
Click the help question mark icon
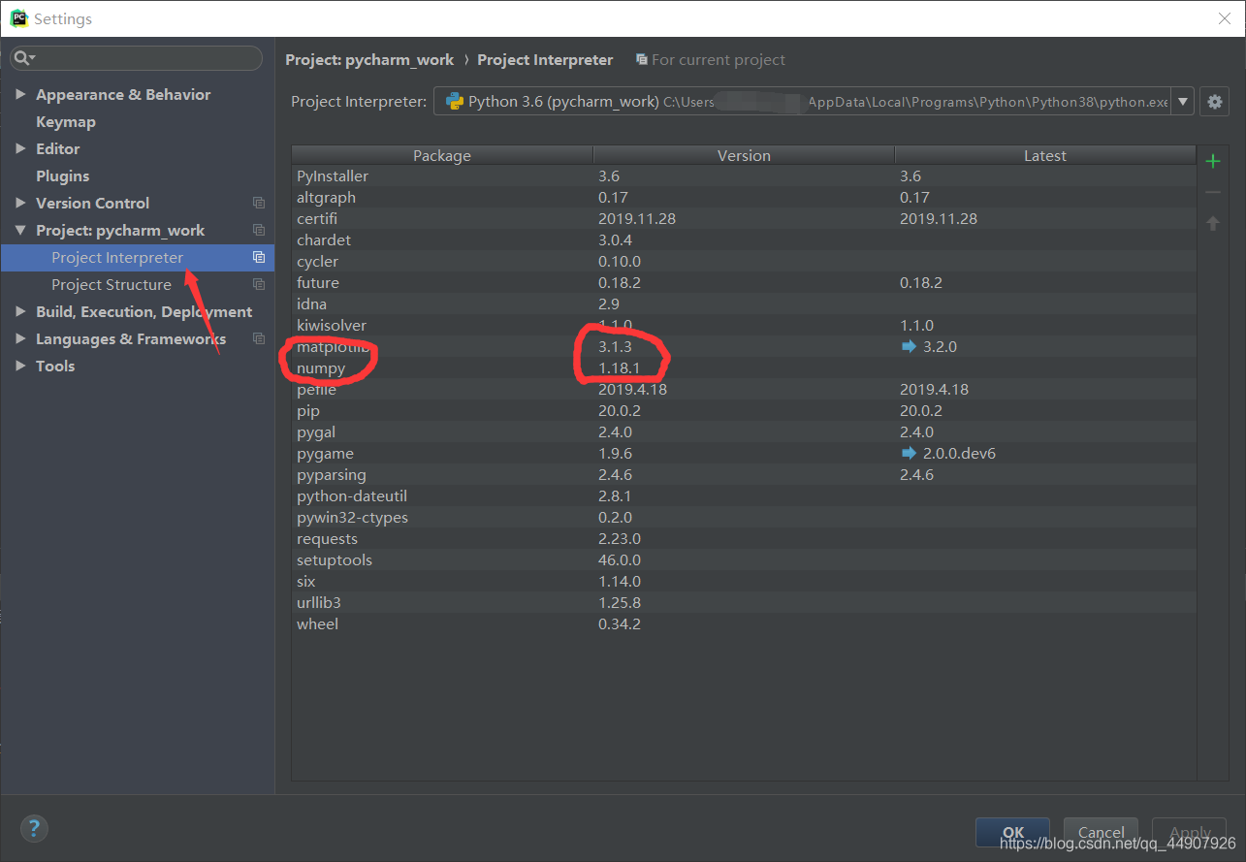coord(34,828)
